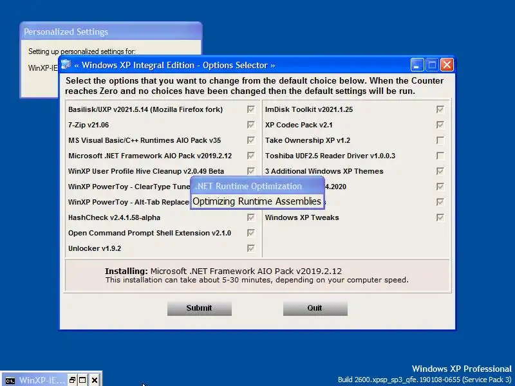Toggle the XP Codec Pack v2.1 checkbox
Image resolution: width=515 pixels, height=386 pixels.
(x=440, y=125)
